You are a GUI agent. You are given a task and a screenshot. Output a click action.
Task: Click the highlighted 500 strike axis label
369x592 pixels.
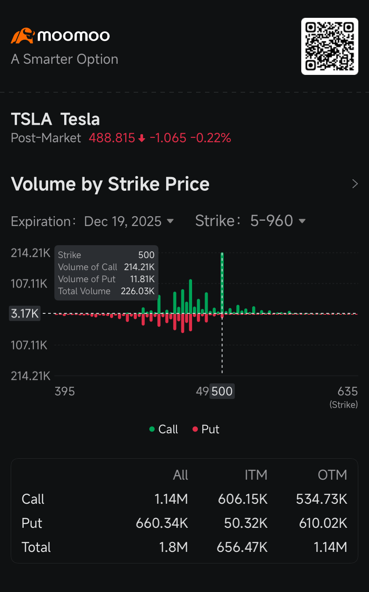[222, 391]
